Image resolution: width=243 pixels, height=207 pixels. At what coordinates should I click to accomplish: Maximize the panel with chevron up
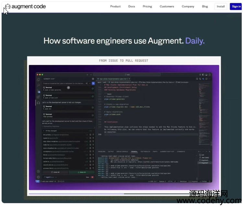tap(206, 151)
